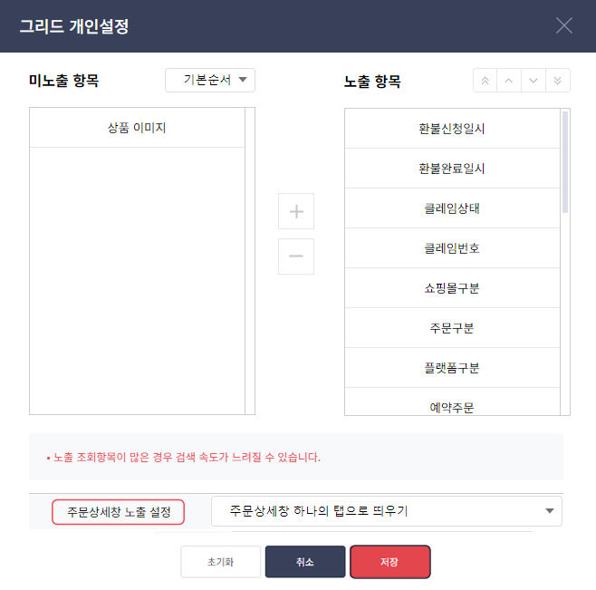Move selected item to bottom with double-down arrow
The height and width of the screenshot is (590, 596).
tap(558, 81)
